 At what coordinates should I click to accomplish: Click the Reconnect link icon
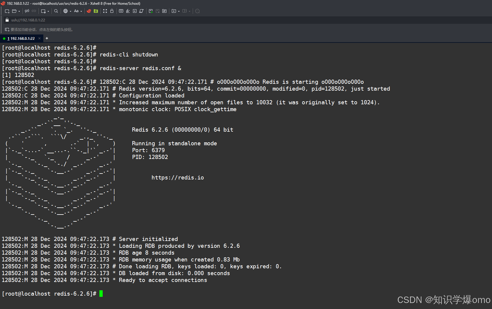(x=34, y=11)
